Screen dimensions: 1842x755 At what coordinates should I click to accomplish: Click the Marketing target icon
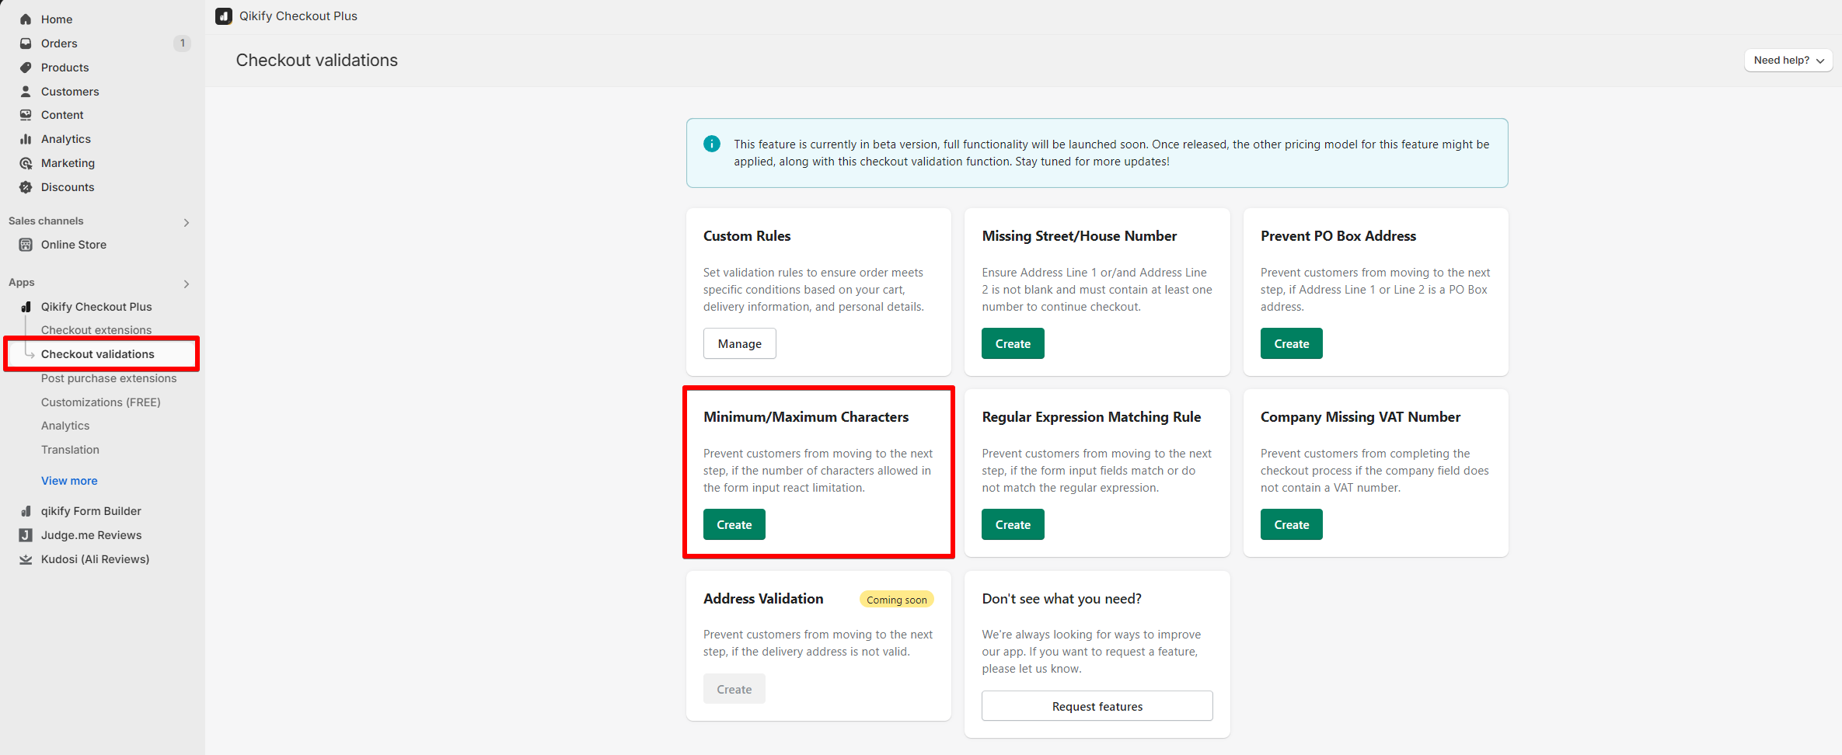pos(26,163)
